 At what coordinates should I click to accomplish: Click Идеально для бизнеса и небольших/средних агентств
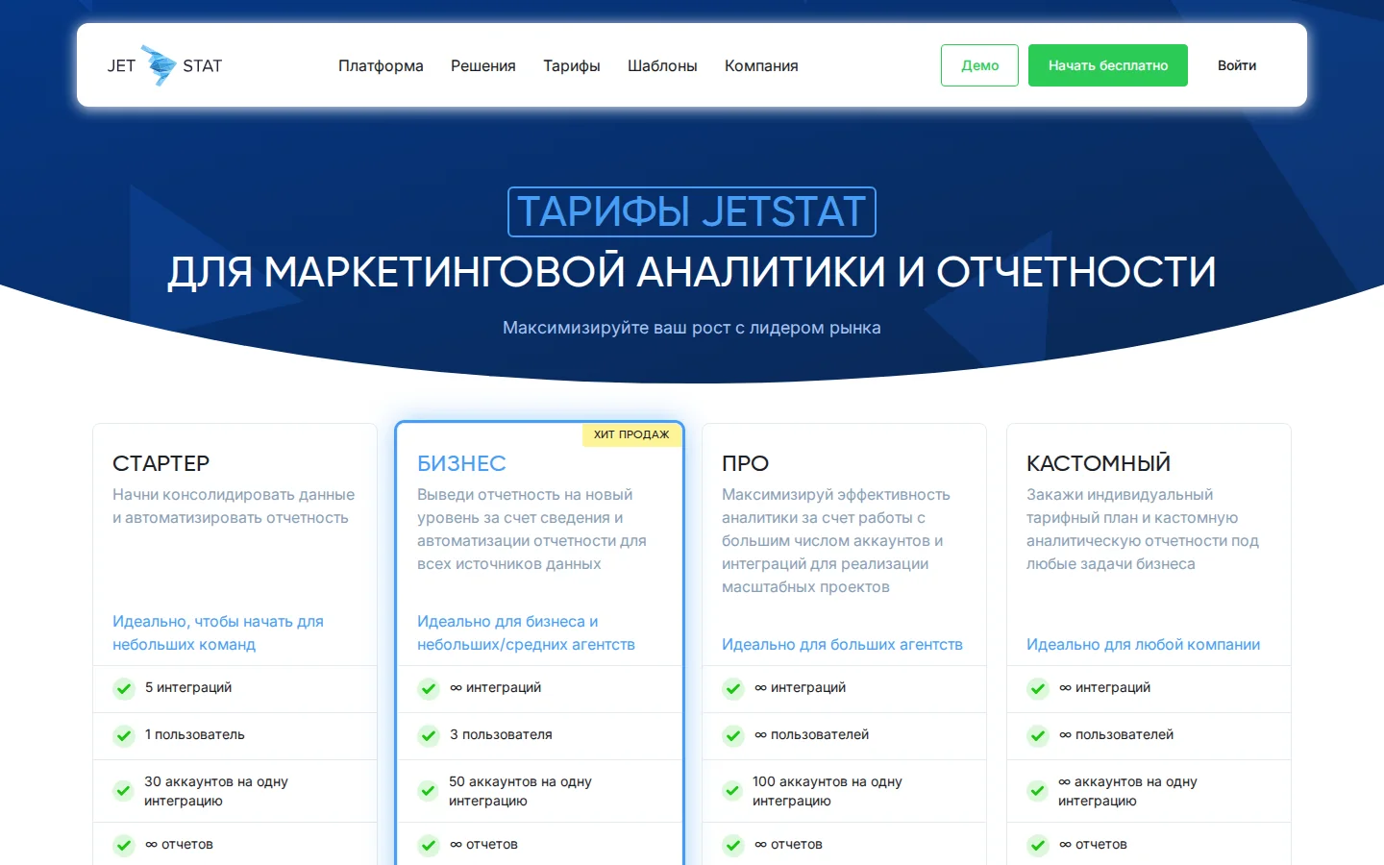[526, 632]
